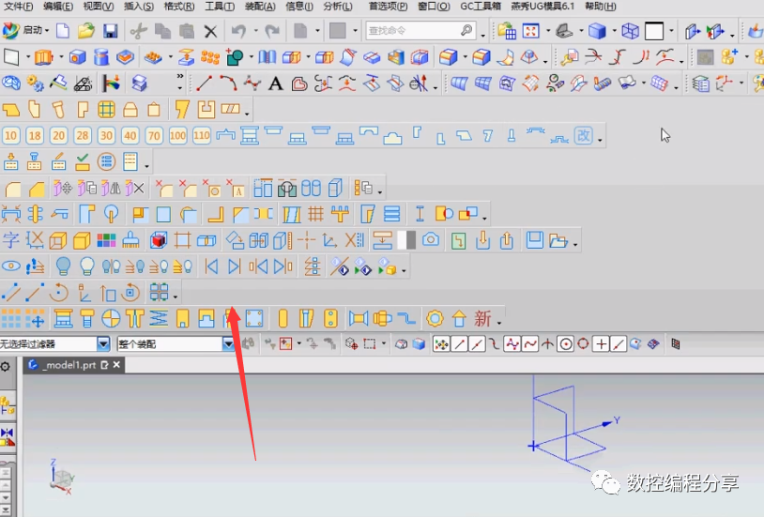The height and width of the screenshot is (517, 764).
Task: Expand toolbar options after 改 button
Action: tap(600, 141)
